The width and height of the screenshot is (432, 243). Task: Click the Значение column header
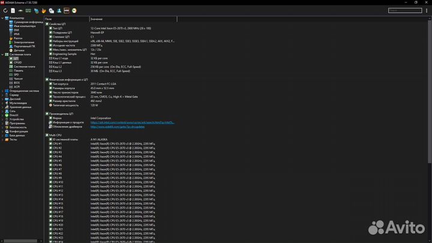[x=97, y=19]
